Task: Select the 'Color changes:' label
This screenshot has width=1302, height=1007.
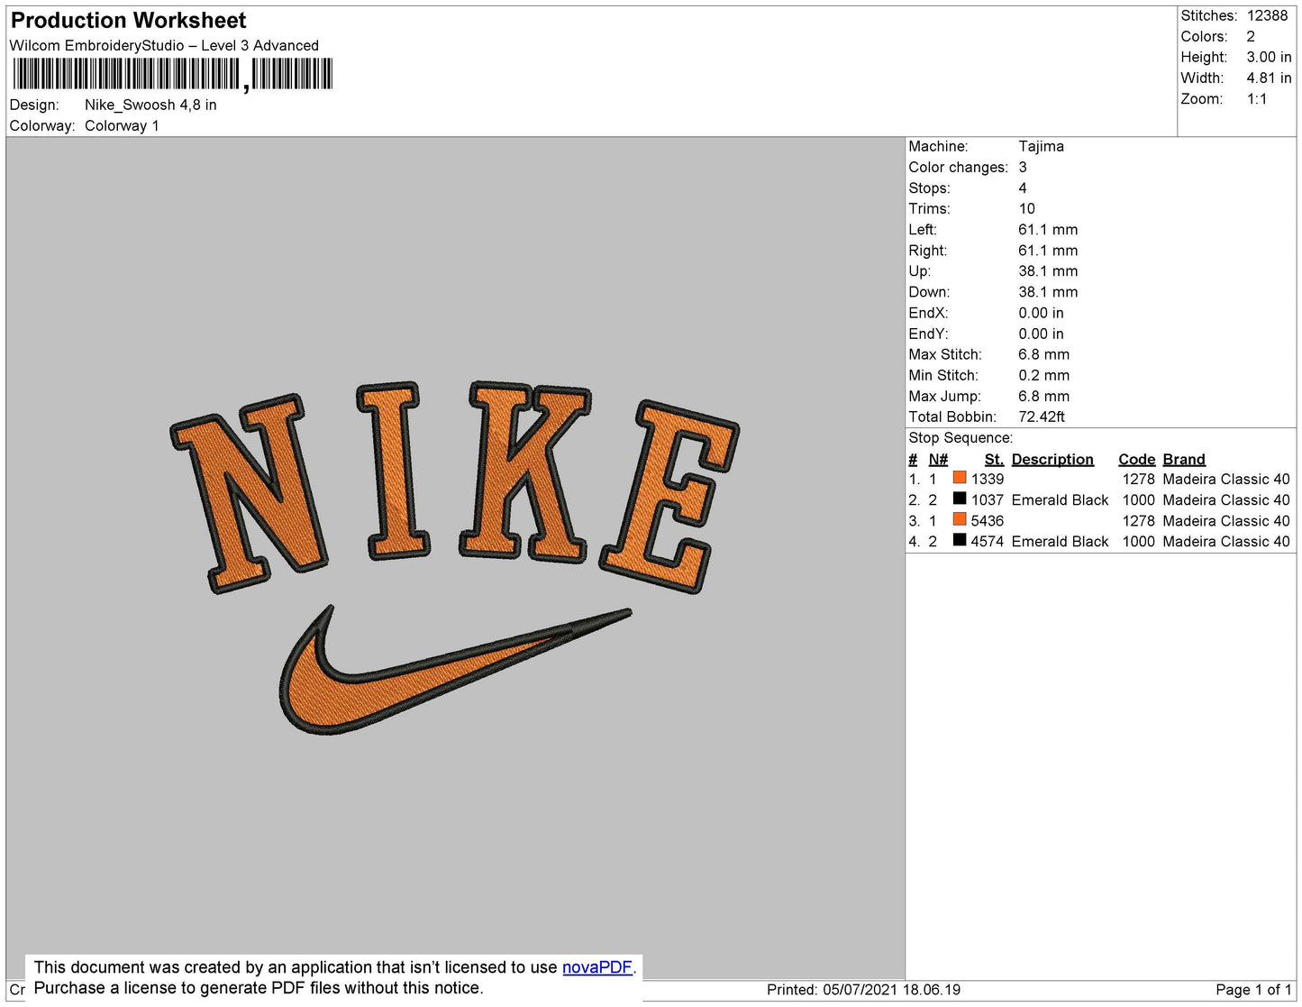Action: (x=958, y=167)
